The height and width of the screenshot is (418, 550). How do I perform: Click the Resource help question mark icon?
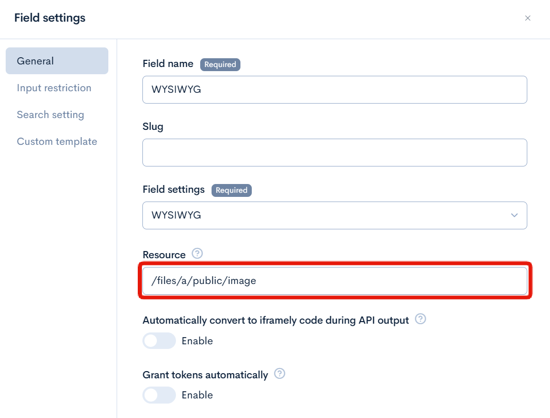pyautogui.click(x=197, y=254)
